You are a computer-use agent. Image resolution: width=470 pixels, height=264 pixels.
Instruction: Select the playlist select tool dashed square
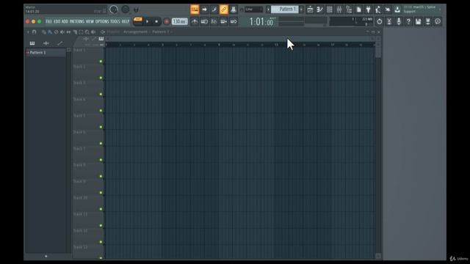[x=81, y=32]
